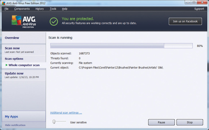209x130 pixels.
Task: Click Hide notification link
Action: tap(15, 125)
